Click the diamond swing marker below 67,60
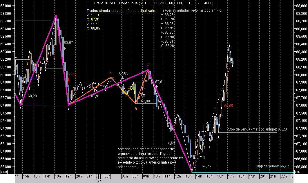The width and height of the screenshot is (308, 183). pos(69,109)
